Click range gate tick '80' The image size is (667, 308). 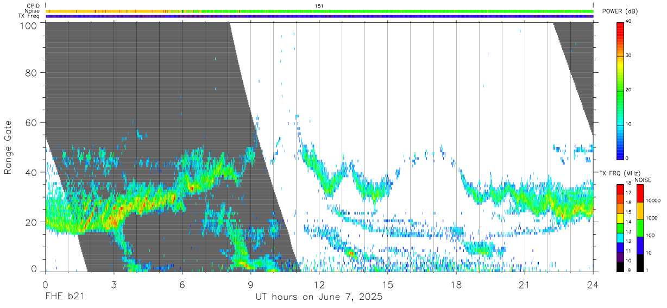point(31,72)
